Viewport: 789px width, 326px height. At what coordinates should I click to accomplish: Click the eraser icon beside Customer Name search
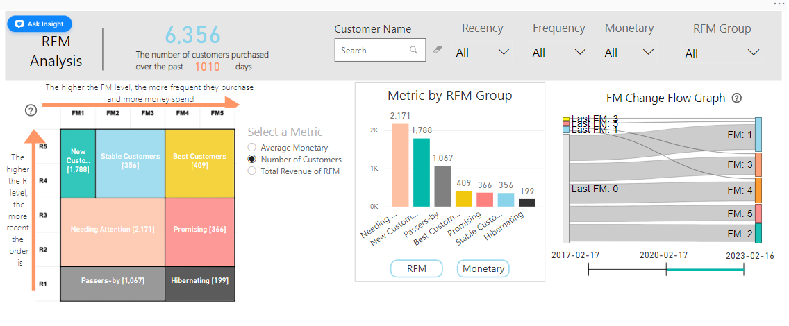click(x=438, y=50)
